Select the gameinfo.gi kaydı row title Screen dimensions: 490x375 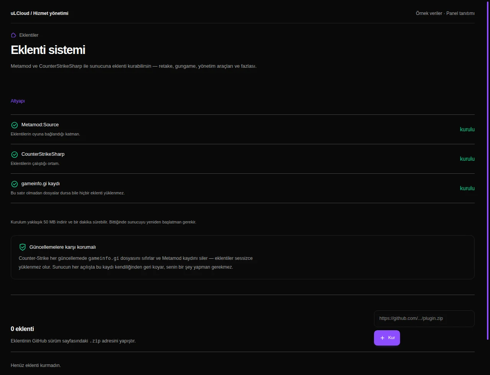coord(41,184)
